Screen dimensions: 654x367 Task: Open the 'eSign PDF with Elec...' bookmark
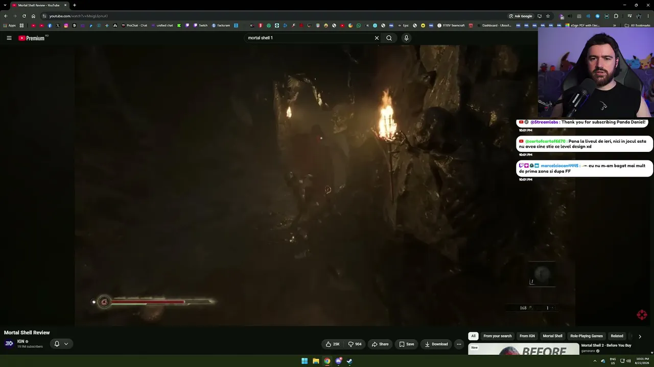point(582,25)
